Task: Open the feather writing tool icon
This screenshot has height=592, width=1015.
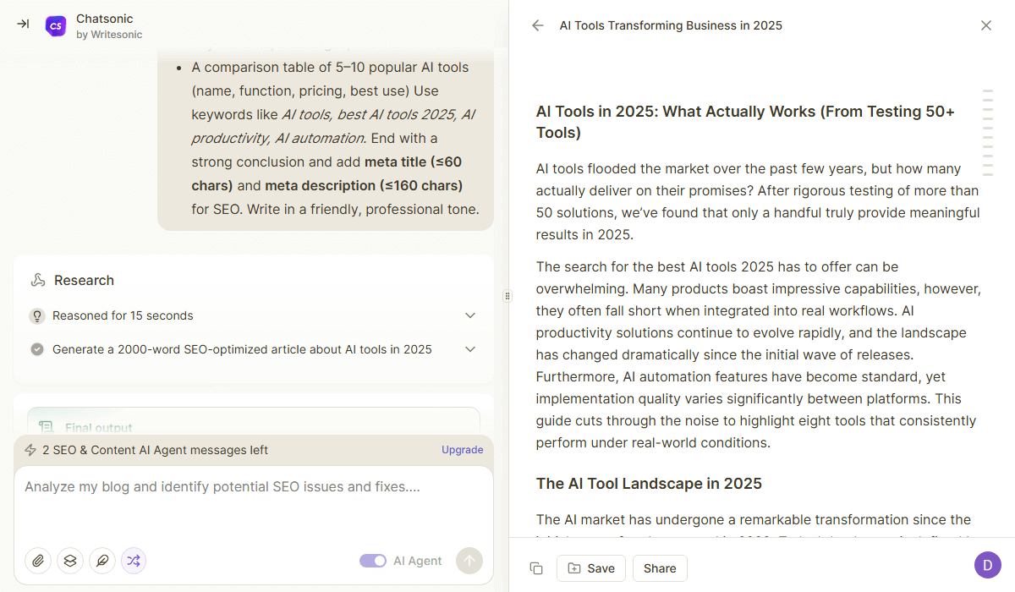Action: point(101,561)
